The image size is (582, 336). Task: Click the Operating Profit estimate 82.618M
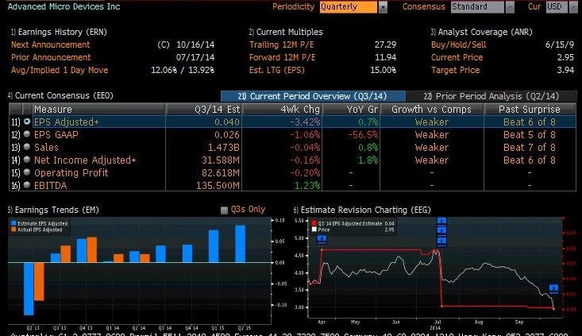pos(221,172)
